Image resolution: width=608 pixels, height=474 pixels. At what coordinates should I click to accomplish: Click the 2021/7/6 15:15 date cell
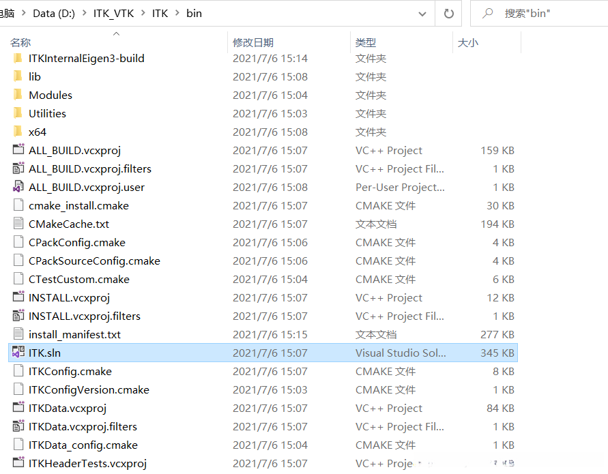click(270, 334)
